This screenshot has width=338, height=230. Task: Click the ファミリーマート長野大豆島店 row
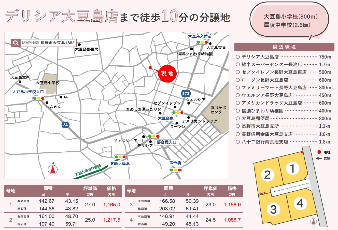(284, 88)
